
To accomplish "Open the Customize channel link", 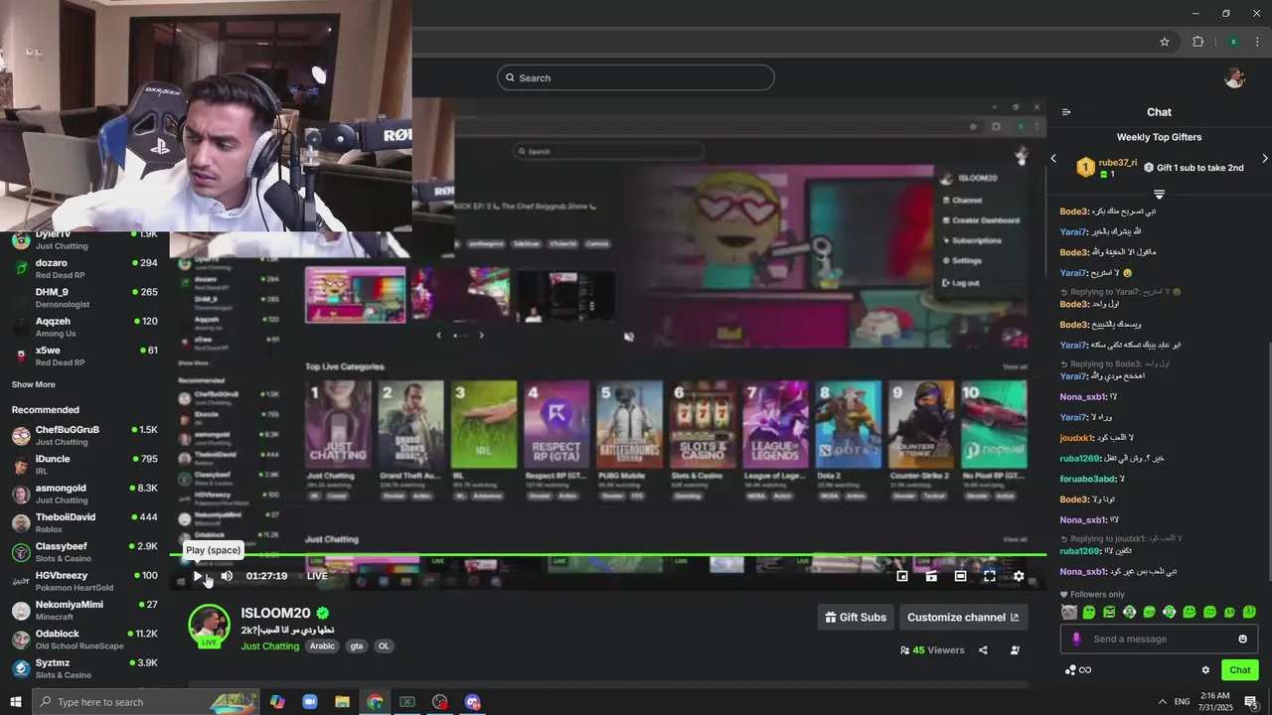I will coord(963,618).
